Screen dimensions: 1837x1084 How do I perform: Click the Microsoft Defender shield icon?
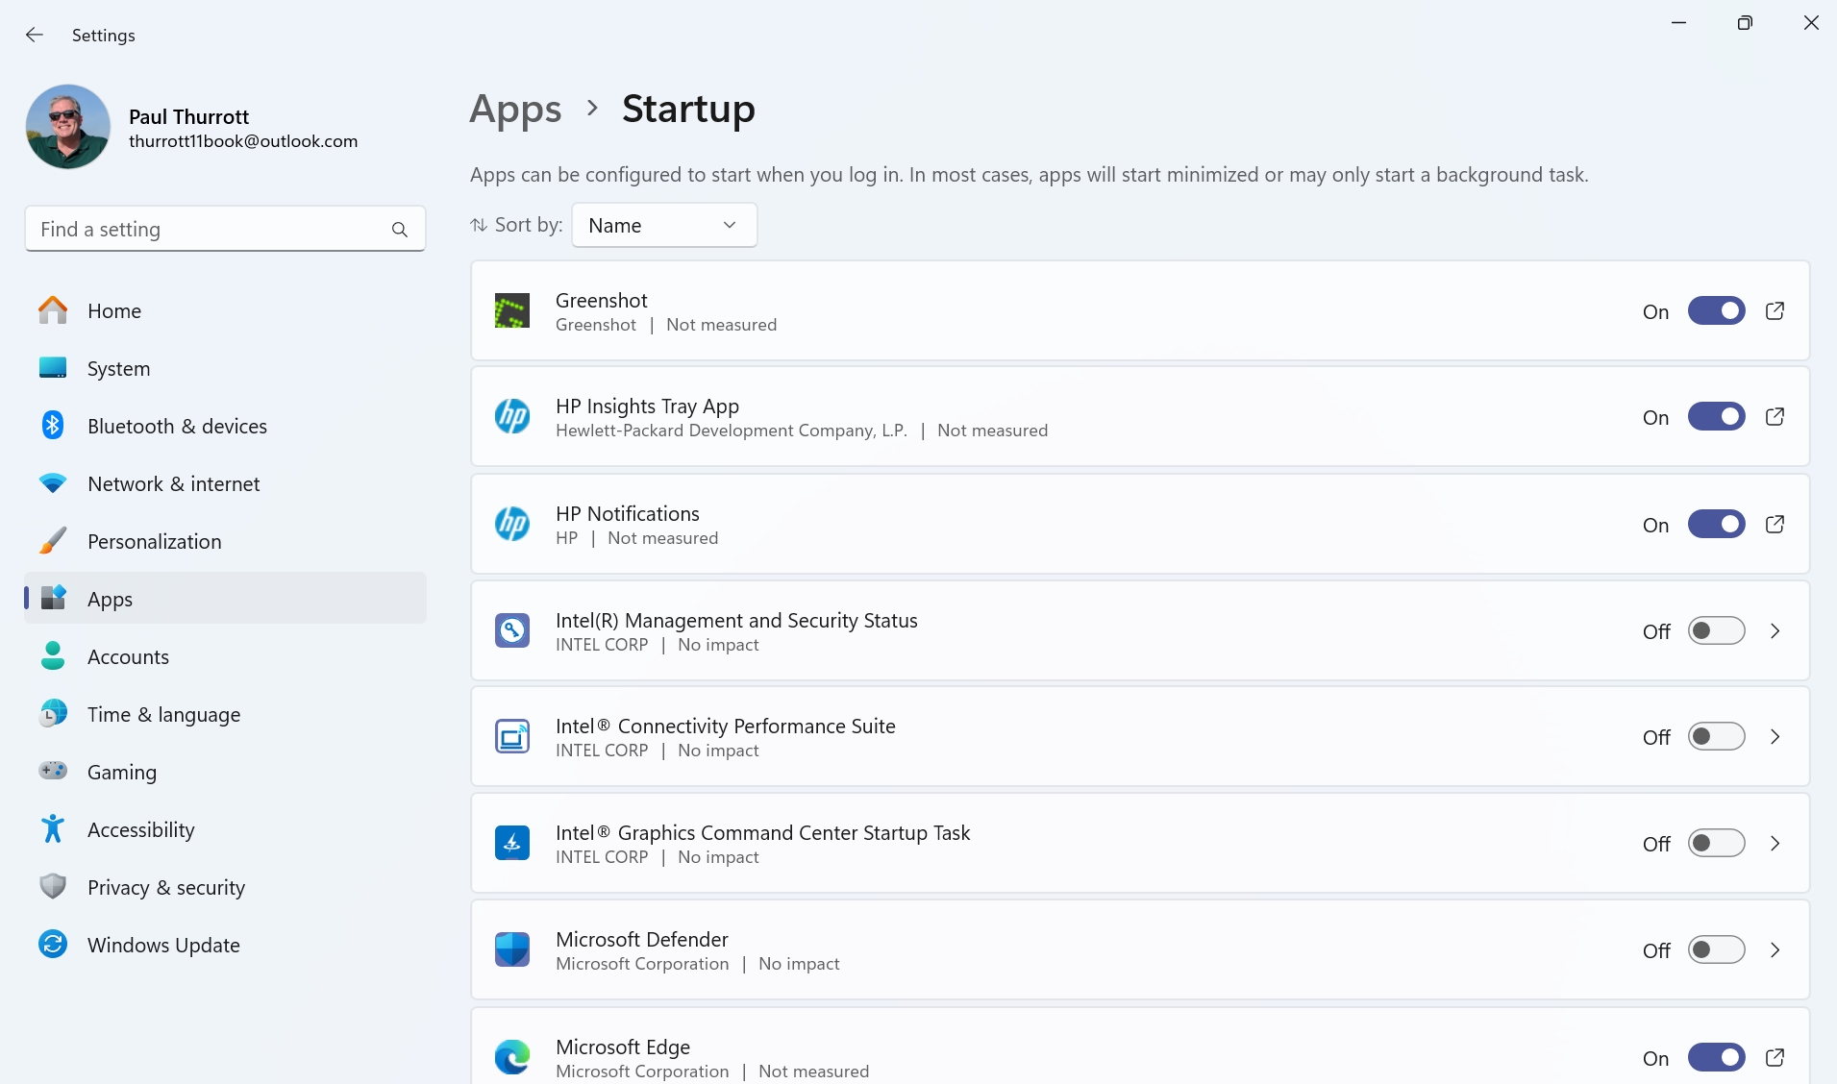[x=512, y=949]
